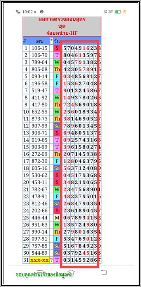Viewport: 141px width, 287px height.
Task: Select number cell 782-67
Action: (39, 189)
